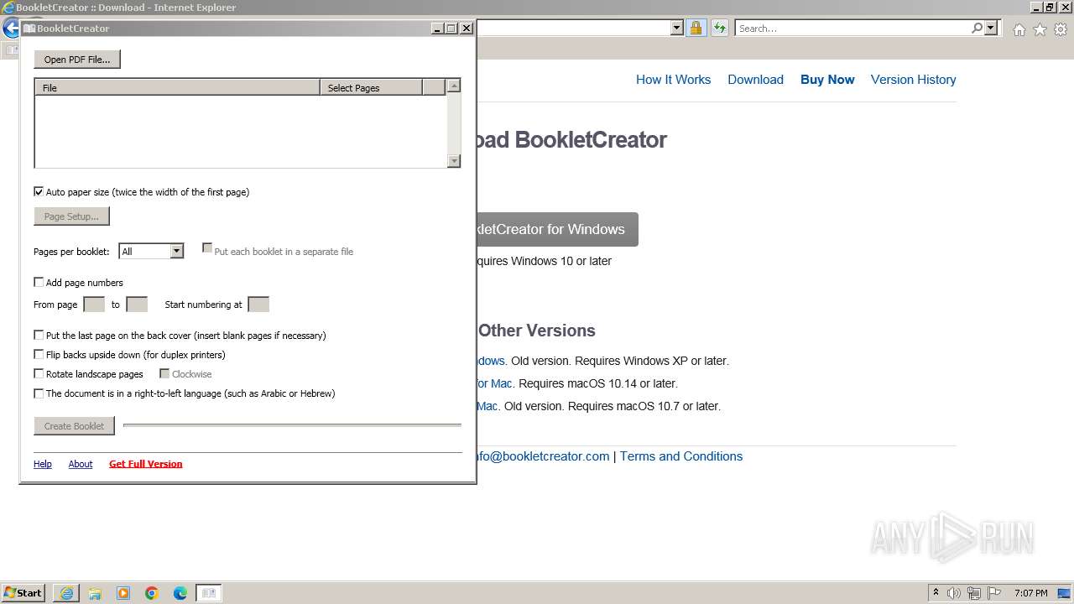Click the file list scroll up arrow

(454, 86)
